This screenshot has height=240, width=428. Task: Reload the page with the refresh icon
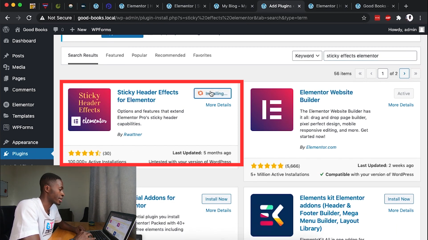[29, 18]
